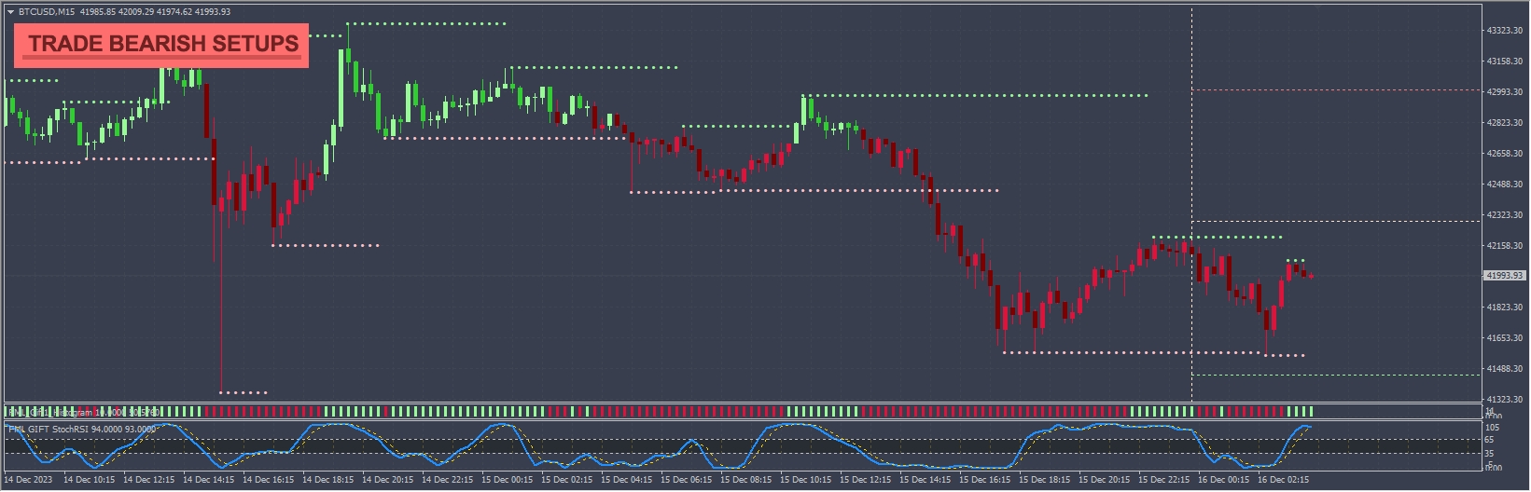Click the 15 Dec 14:15 time label

point(925,480)
